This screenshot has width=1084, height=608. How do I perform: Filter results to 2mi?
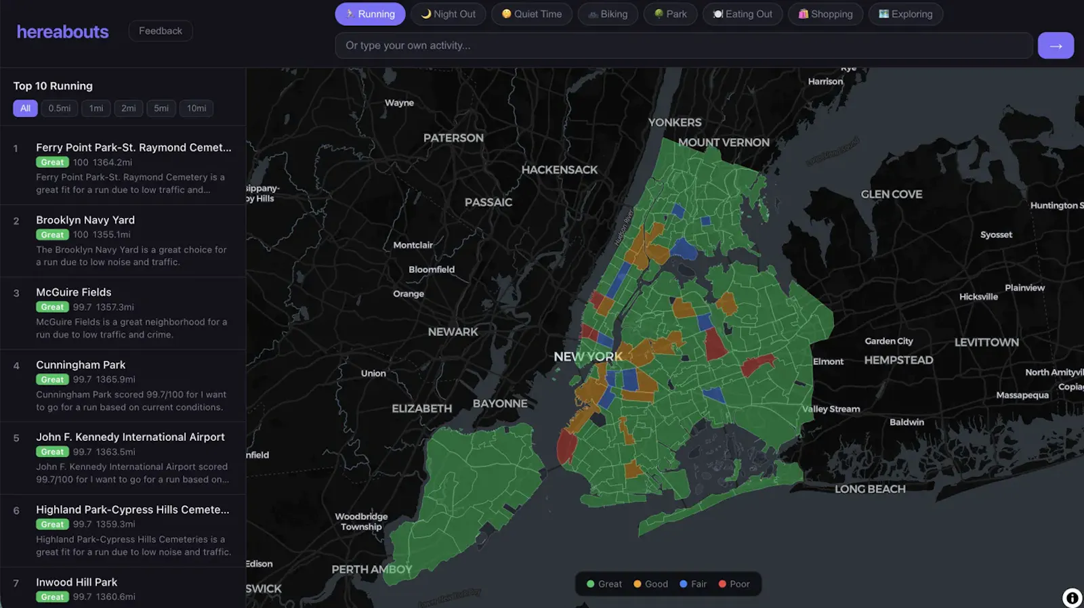(129, 108)
